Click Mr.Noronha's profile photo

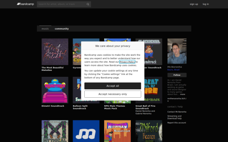[177, 51]
